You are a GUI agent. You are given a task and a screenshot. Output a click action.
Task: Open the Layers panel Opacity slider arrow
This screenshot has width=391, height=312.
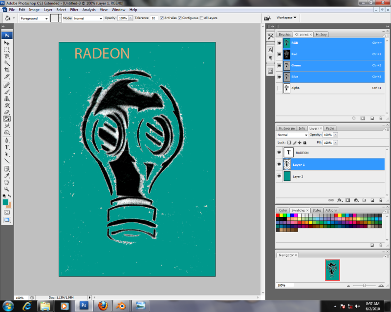pyautogui.click(x=335, y=135)
